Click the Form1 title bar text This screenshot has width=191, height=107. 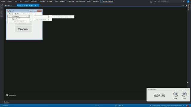coord(12,11)
